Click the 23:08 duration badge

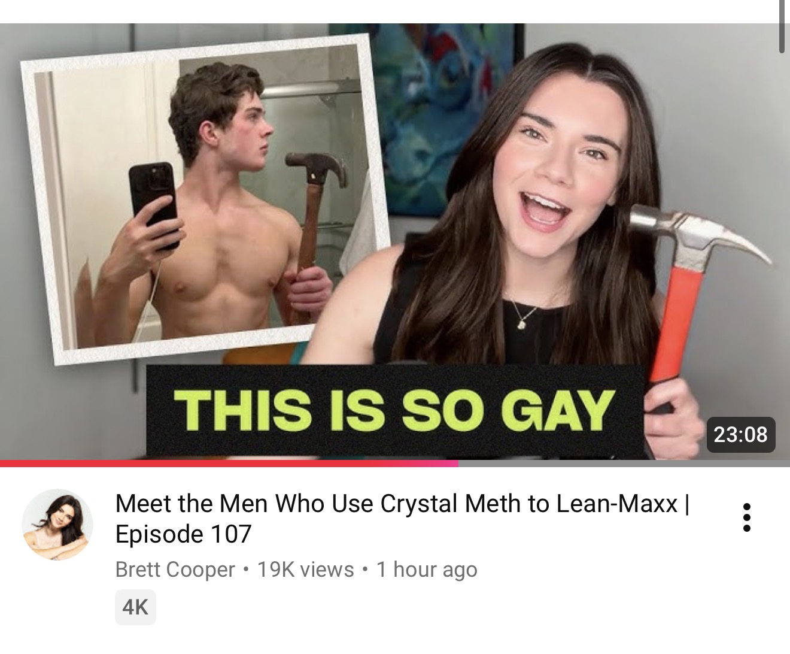tap(740, 434)
